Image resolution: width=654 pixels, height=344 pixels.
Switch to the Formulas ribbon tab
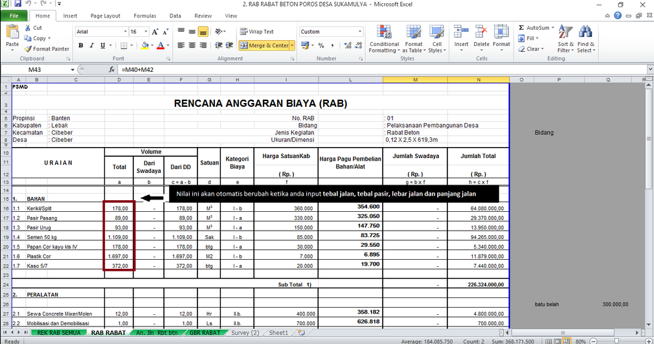pyautogui.click(x=145, y=16)
